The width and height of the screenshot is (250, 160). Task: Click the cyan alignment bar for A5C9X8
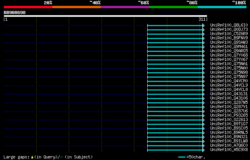[x=175, y=150]
